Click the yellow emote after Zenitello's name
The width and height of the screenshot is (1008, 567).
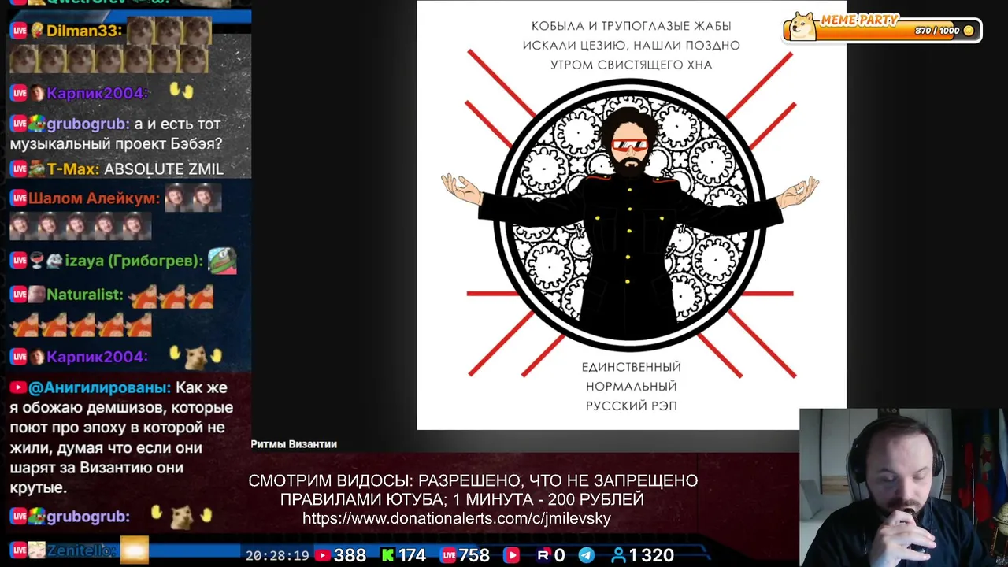pyautogui.click(x=134, y=549)
